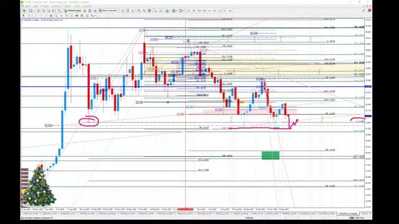399x224 pixels.
Task: Select the H1 timeframe button
Action: [x=209, y=11]
